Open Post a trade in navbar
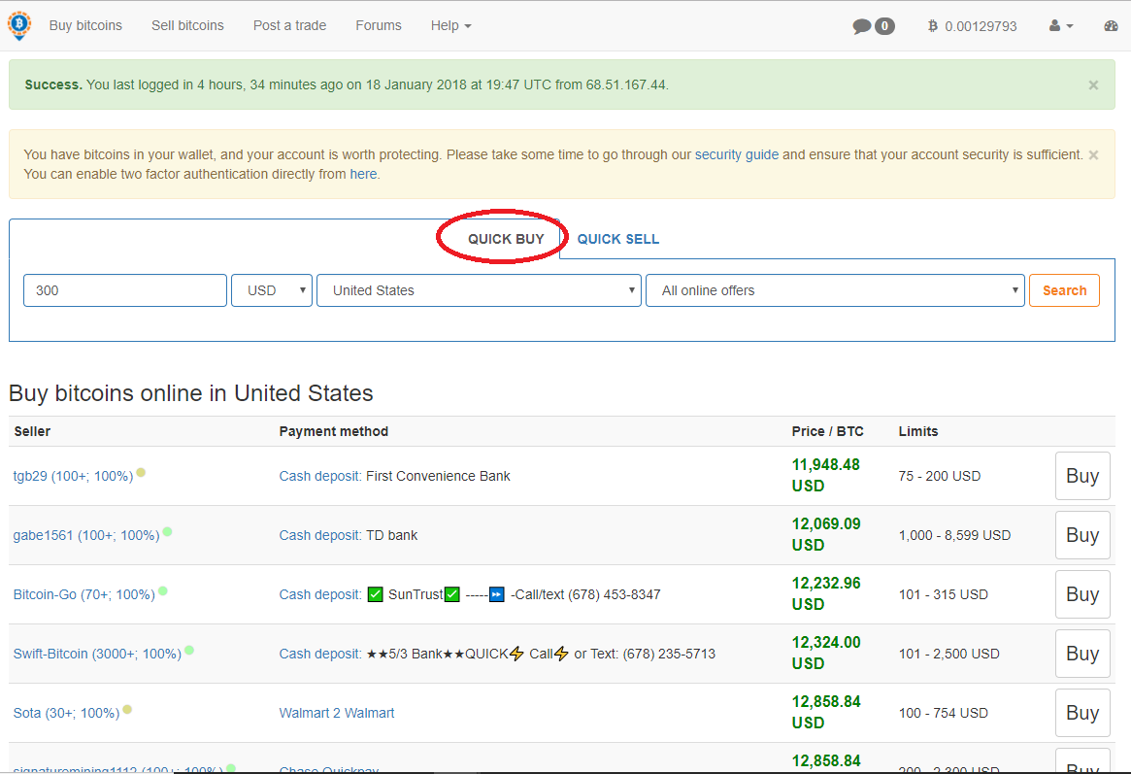Screen dimensions: 1131x774 point(289,25)
